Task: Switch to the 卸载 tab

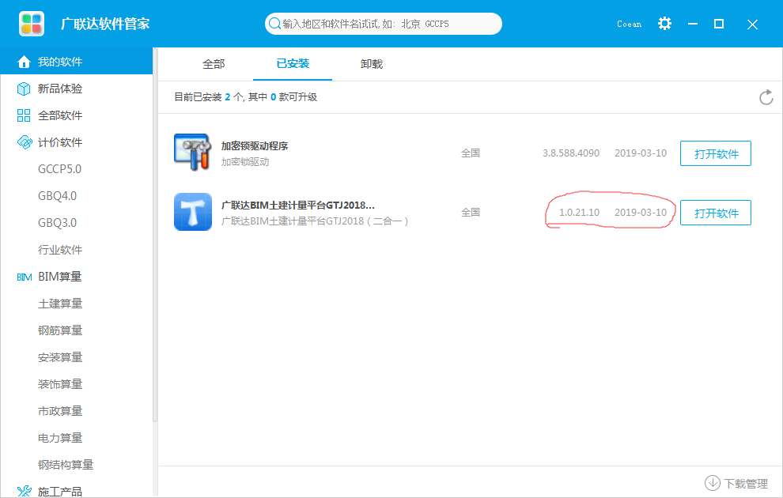Action: click(372, 64)
